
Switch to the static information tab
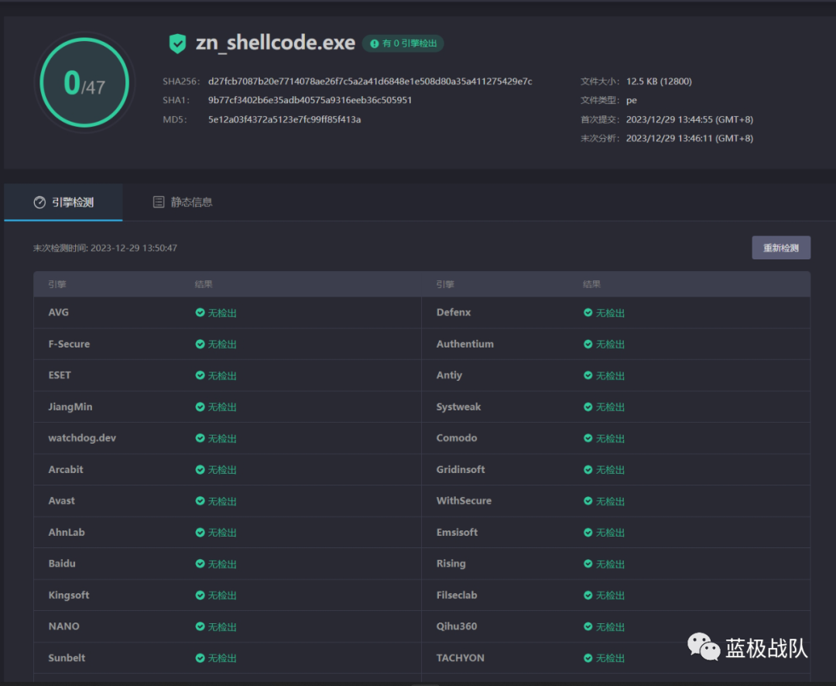(183, 202)
